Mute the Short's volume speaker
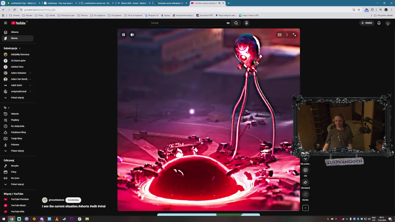 132,35
